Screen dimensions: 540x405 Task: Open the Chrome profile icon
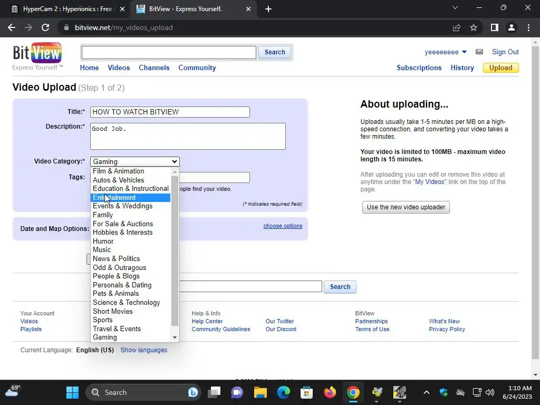point(512,27)
